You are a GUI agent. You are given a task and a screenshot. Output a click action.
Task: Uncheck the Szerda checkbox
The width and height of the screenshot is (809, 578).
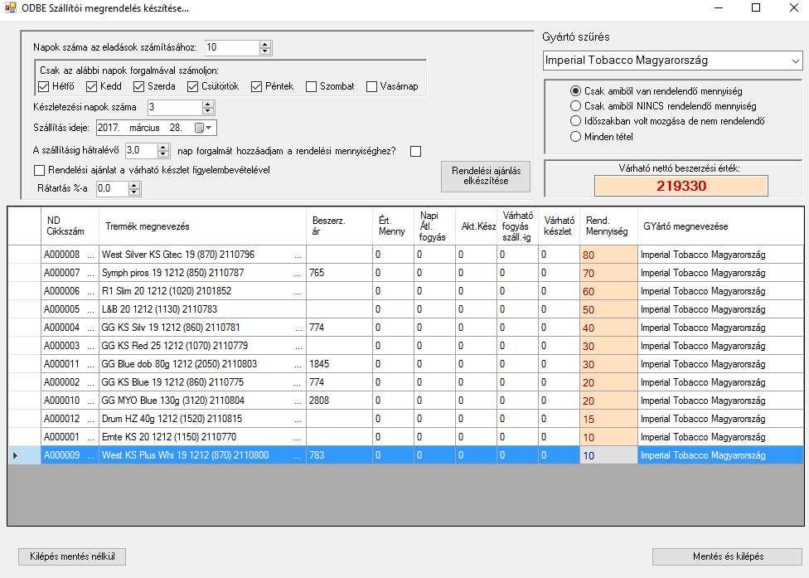pos(138,86)
